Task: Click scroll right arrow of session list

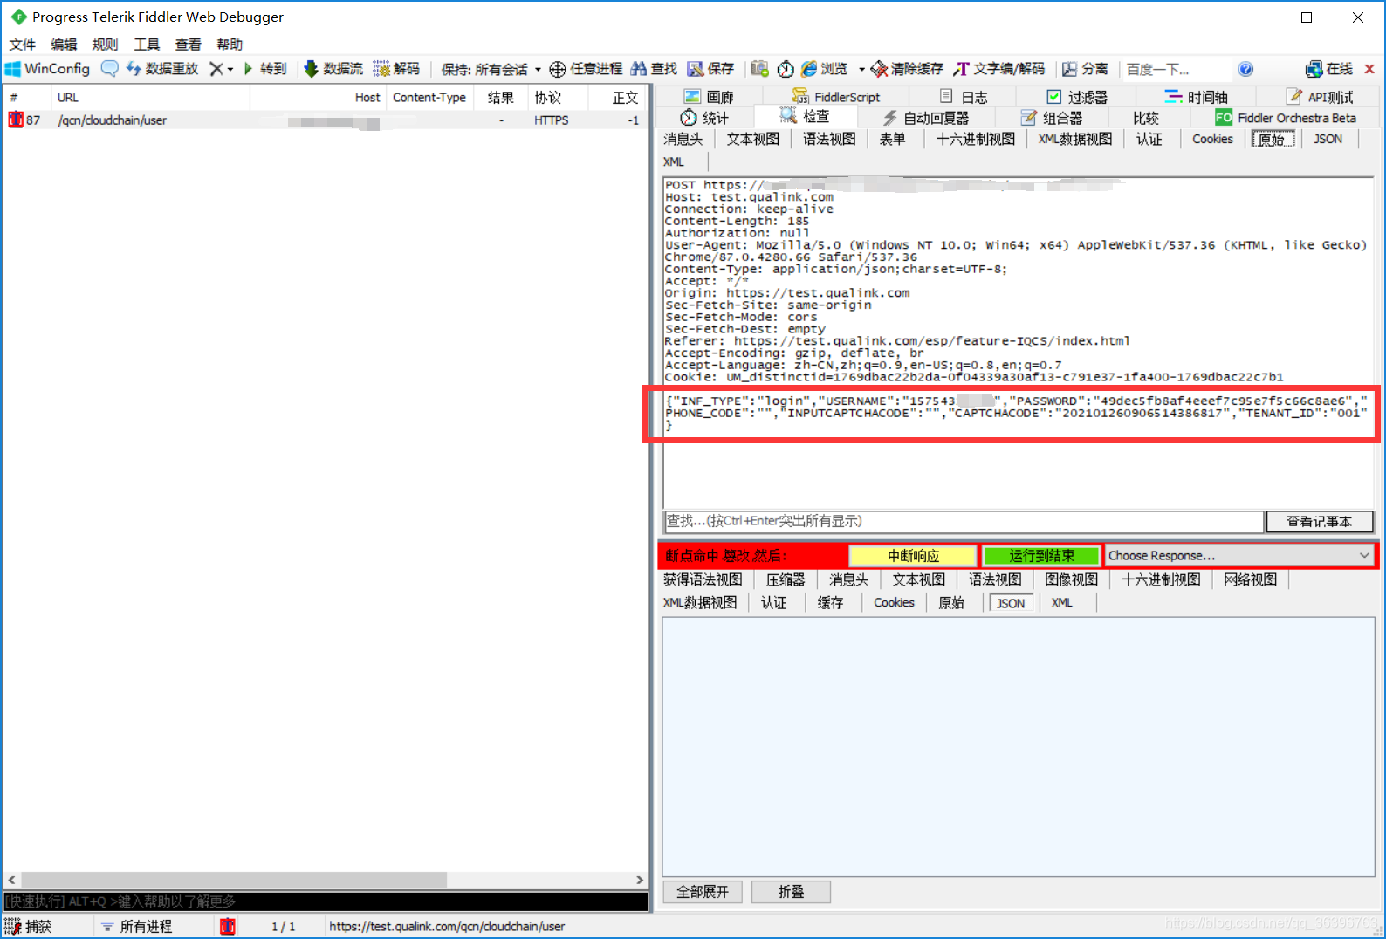Action: pyautogui.click(x=640, y=880)
